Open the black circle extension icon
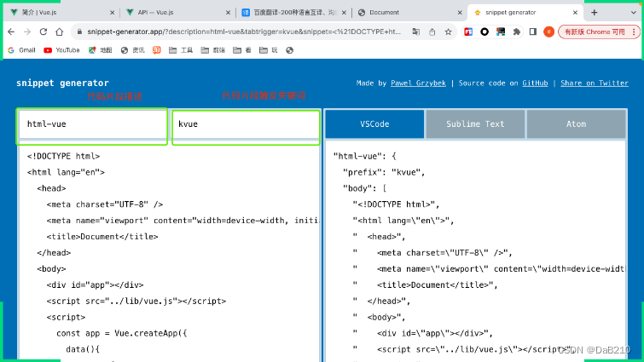 point(484,32)
